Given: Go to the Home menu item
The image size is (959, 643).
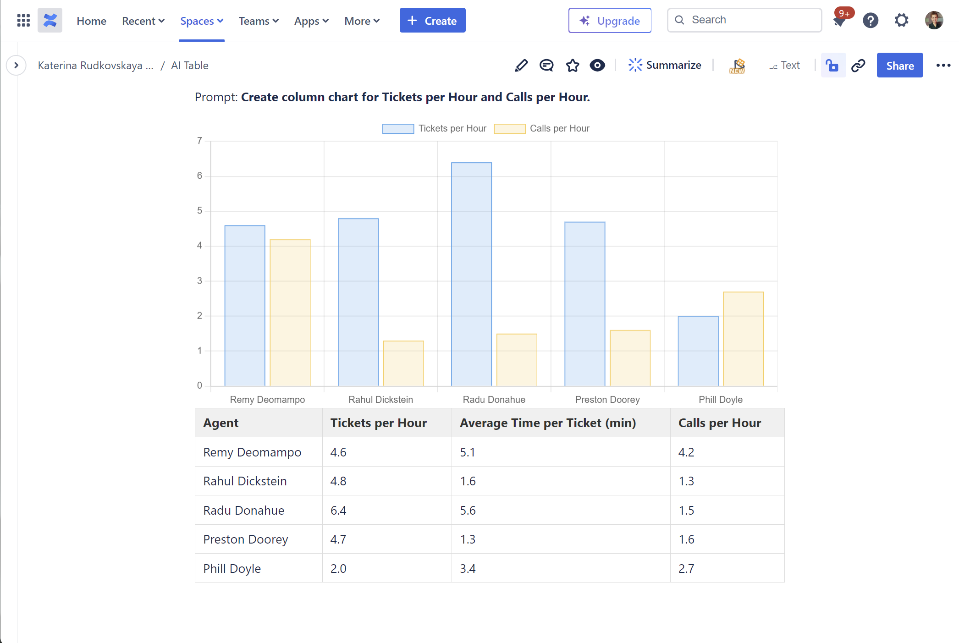Looking at the screenshot, I should [x=91, y=21].
